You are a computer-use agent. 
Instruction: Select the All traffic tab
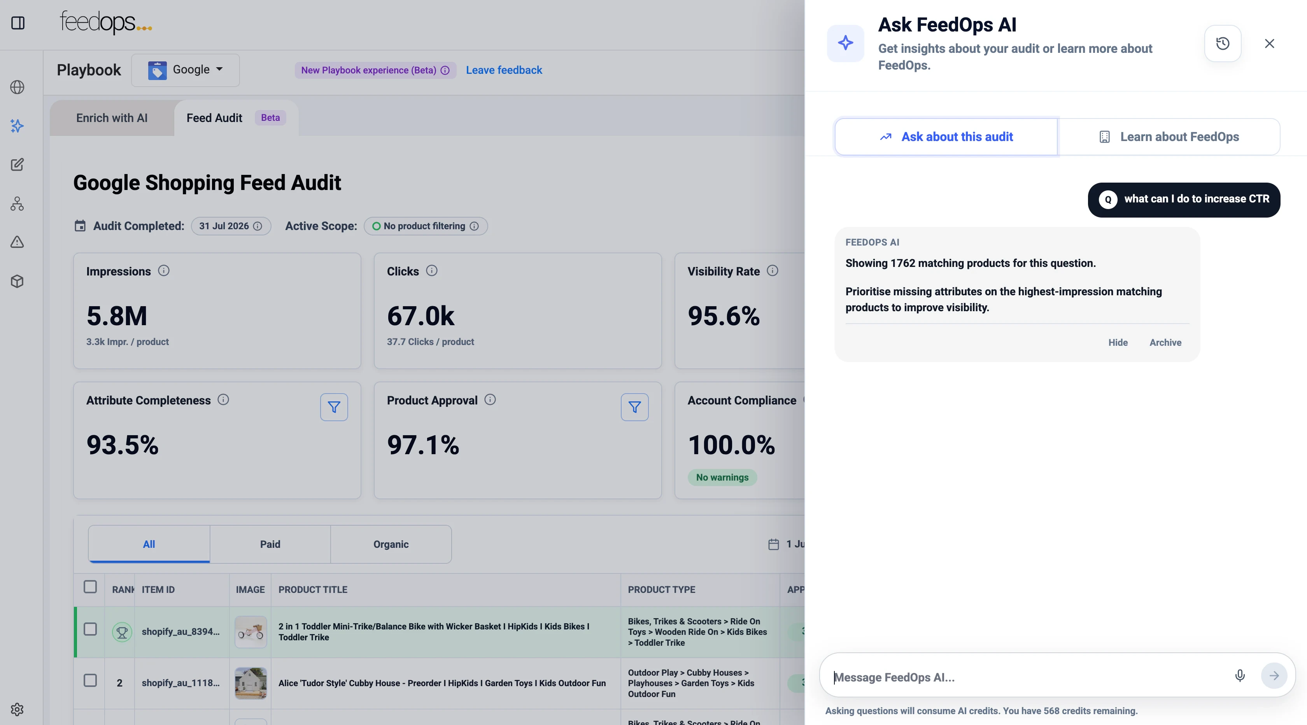click(x=149, y=544)
